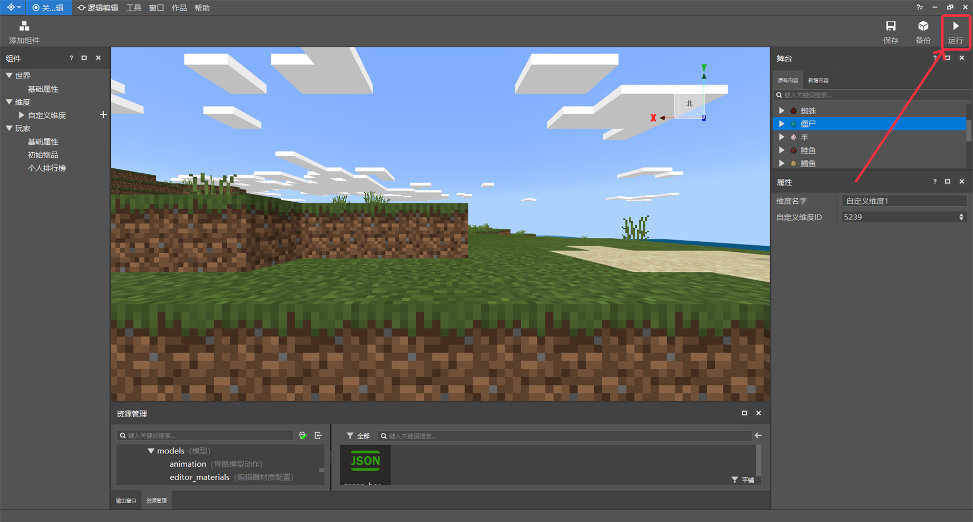
Task: Focus the resource tree search field
Action: tap(205, 436)
